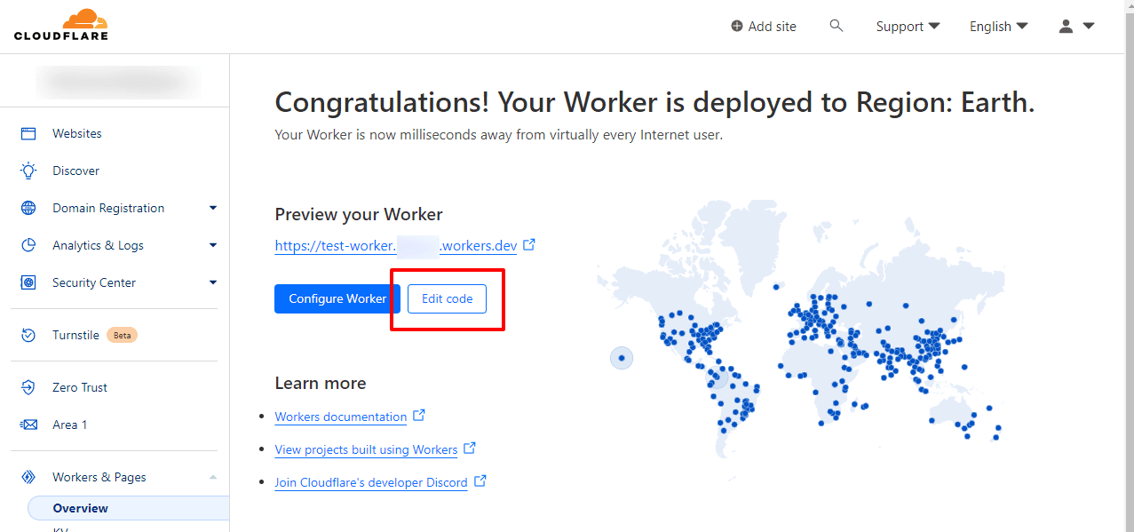Open the Workers documentation link
The image size is (1134, 532).
[341, 417]
